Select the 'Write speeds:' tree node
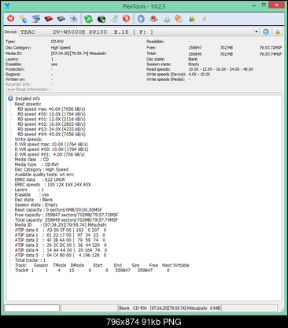 [x=28, y=139]
